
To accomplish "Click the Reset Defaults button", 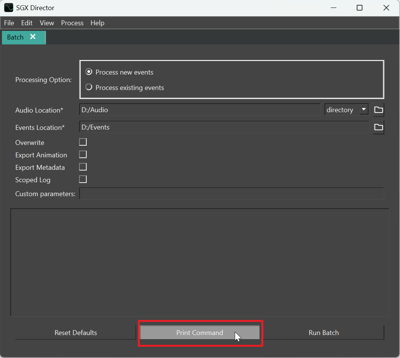I will [75, 333].
